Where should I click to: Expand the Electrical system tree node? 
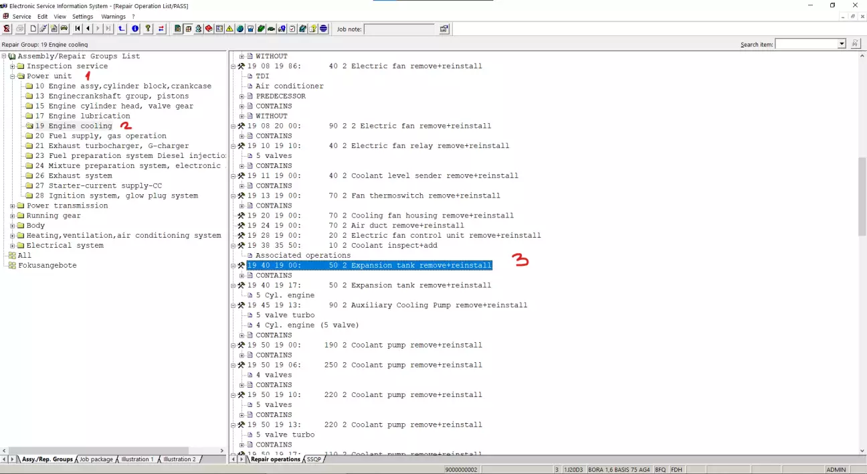click(x=13, y=246)
